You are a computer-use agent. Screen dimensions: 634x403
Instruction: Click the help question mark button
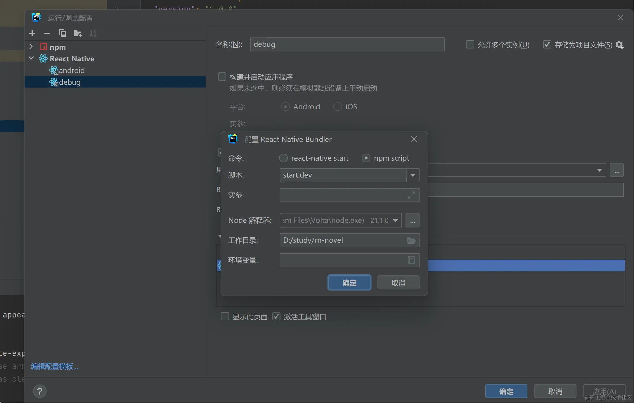40,391
